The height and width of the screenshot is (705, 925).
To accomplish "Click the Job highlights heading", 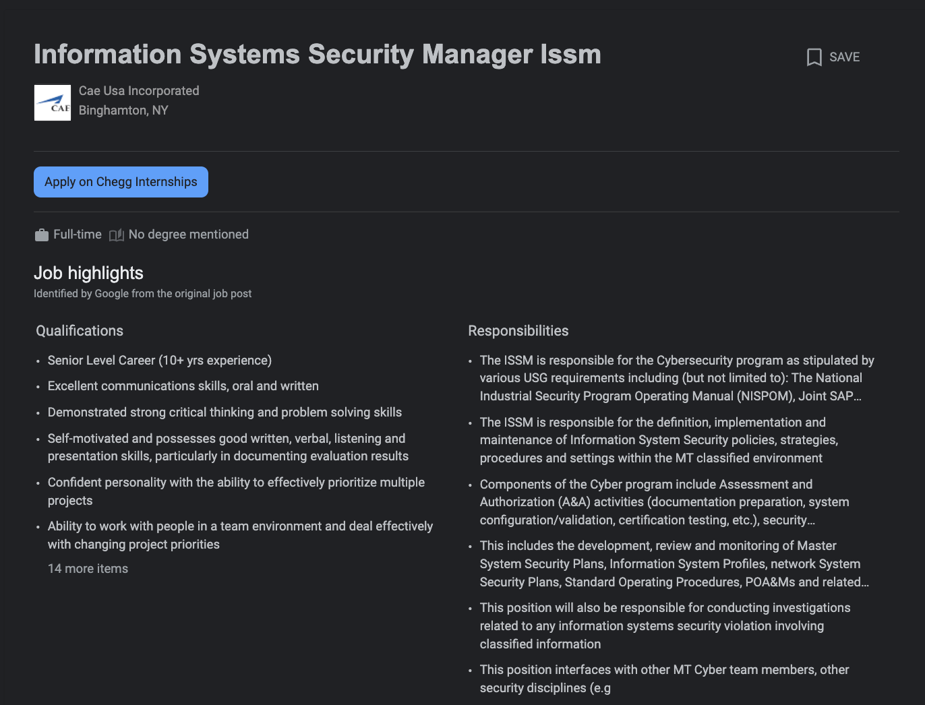I will point(88,273).
